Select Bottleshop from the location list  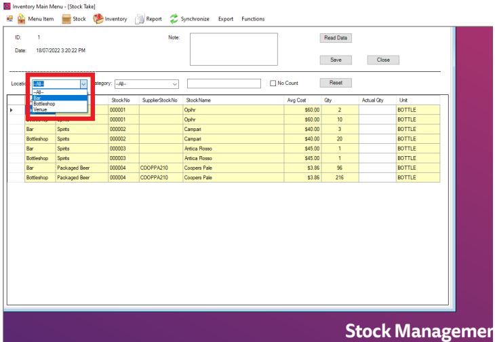coord(45,104)
